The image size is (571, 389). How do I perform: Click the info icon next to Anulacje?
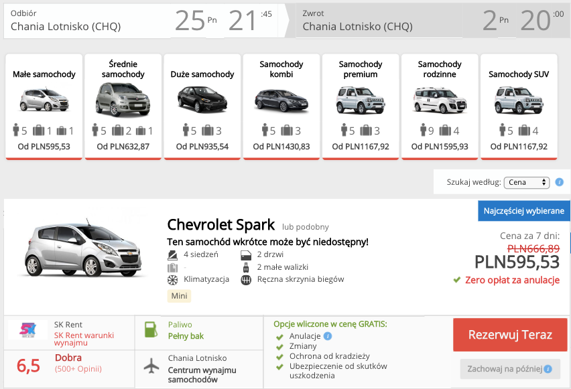pyautogui.click(x=327, y=336)
